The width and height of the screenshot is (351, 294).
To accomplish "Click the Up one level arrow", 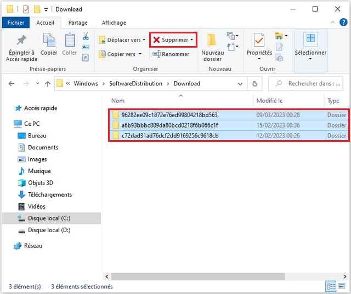I will pyautogui.click(x=48, y=84).
